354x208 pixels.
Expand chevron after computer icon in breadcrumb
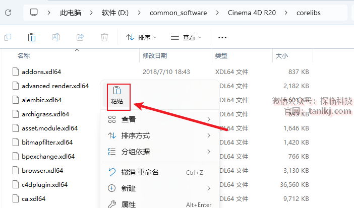[x=49, y=13]
